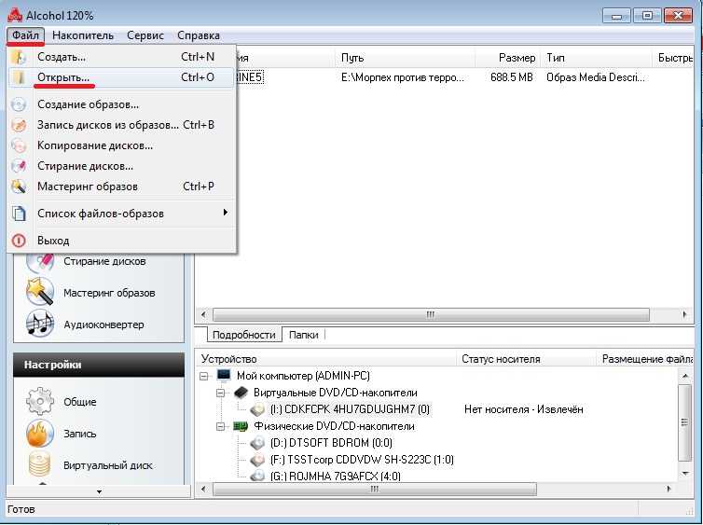The width and height of the screenshot is (703, 525).
Task: Click the Открыть folder icon
Action: 19,77
